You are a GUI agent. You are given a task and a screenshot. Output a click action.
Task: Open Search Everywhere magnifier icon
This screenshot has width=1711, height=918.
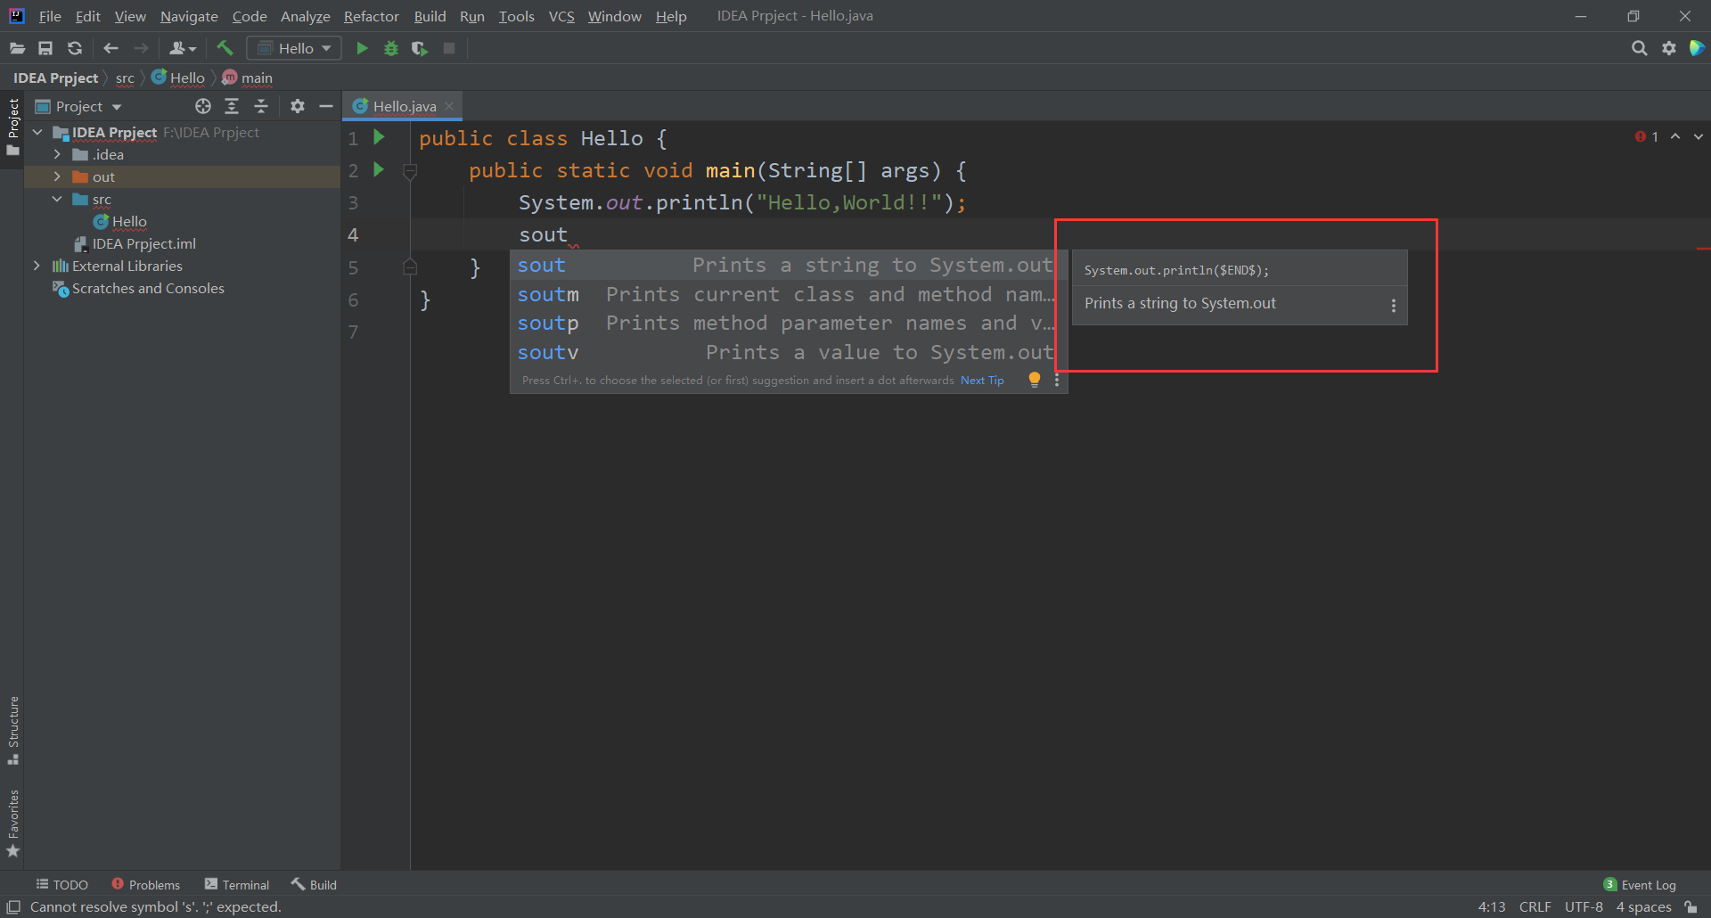(x=1639, y=48)
